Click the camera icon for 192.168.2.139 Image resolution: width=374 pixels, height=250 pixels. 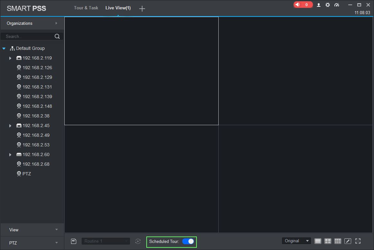19,97
